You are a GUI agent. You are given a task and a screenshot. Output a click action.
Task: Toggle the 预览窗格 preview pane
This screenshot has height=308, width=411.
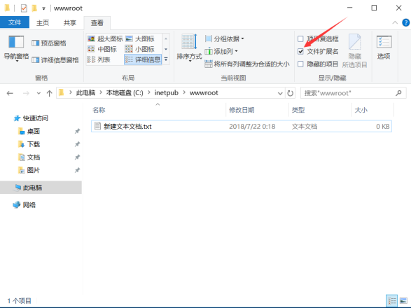pos(49,43)
